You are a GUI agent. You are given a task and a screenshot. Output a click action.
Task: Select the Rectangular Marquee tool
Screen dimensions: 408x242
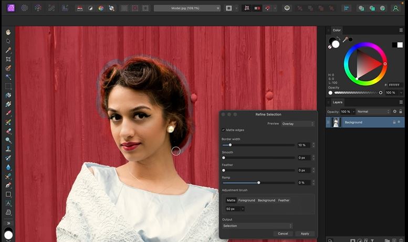[x=8, y=86]
